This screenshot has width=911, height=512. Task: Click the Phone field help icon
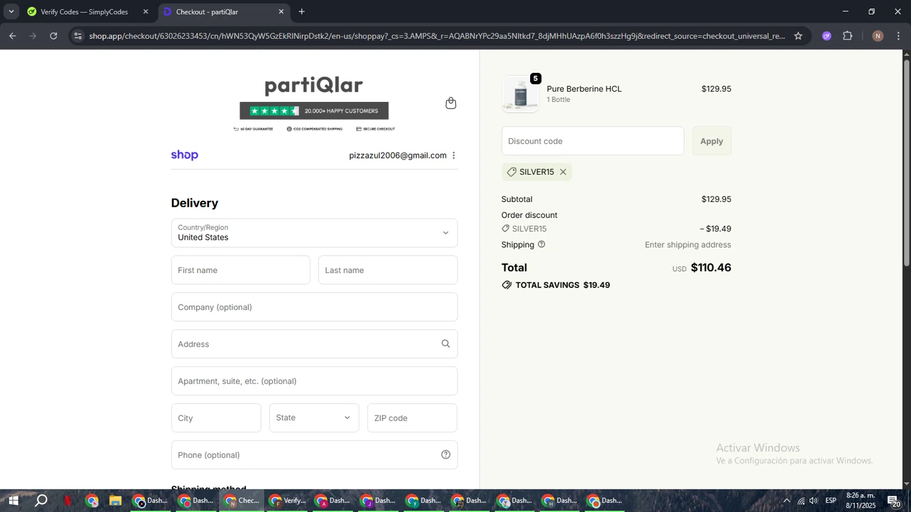tap(446, 455)
